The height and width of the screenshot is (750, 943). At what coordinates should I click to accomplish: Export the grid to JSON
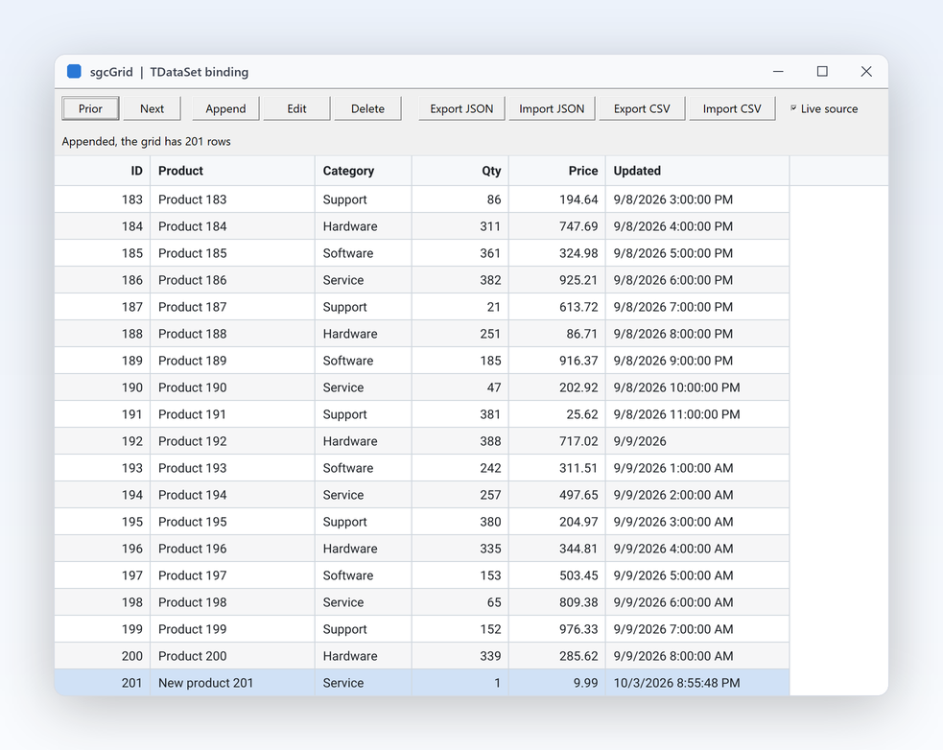click(461, 109)
